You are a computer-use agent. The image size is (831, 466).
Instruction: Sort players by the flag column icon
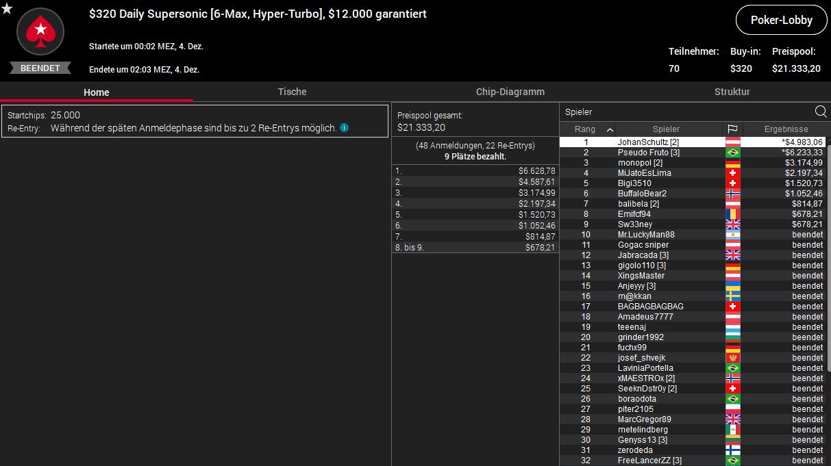pyautogui.click(x=732, y=129)
